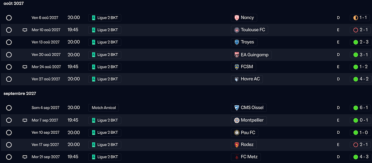
Task: Click the TV icon on 24 août match
Action: (25, 67)
